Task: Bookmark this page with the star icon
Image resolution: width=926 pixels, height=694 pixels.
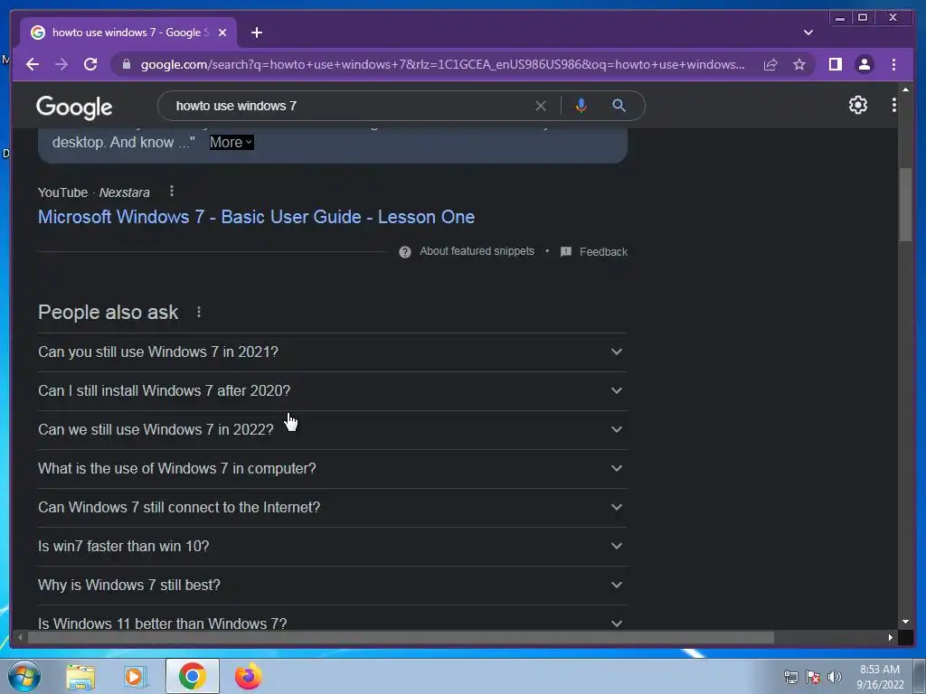Action: click(799, 64)
